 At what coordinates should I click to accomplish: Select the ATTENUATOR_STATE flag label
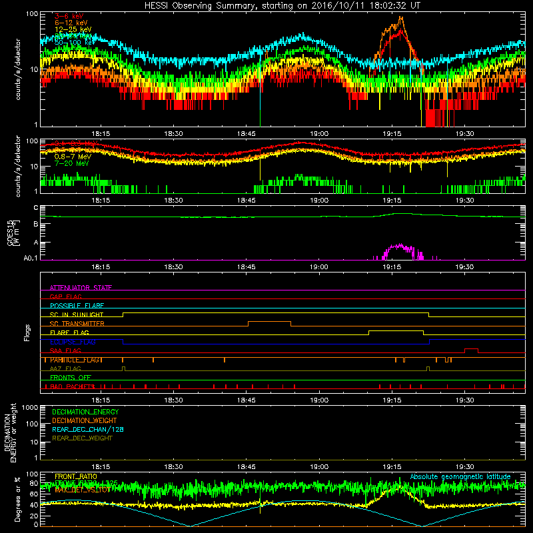point(81,288)
